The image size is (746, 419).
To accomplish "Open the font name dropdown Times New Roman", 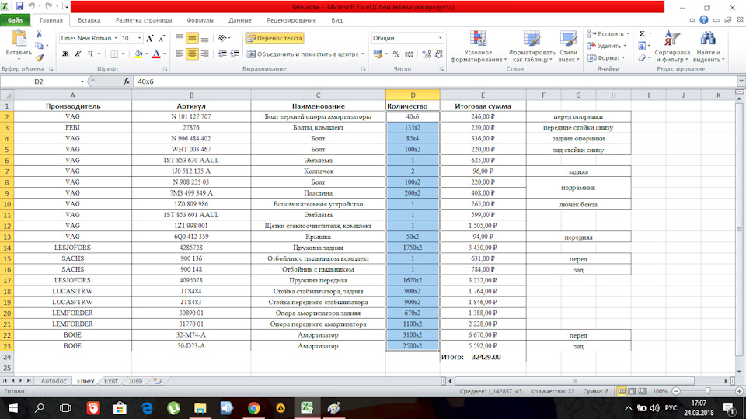I will (116, 38).
